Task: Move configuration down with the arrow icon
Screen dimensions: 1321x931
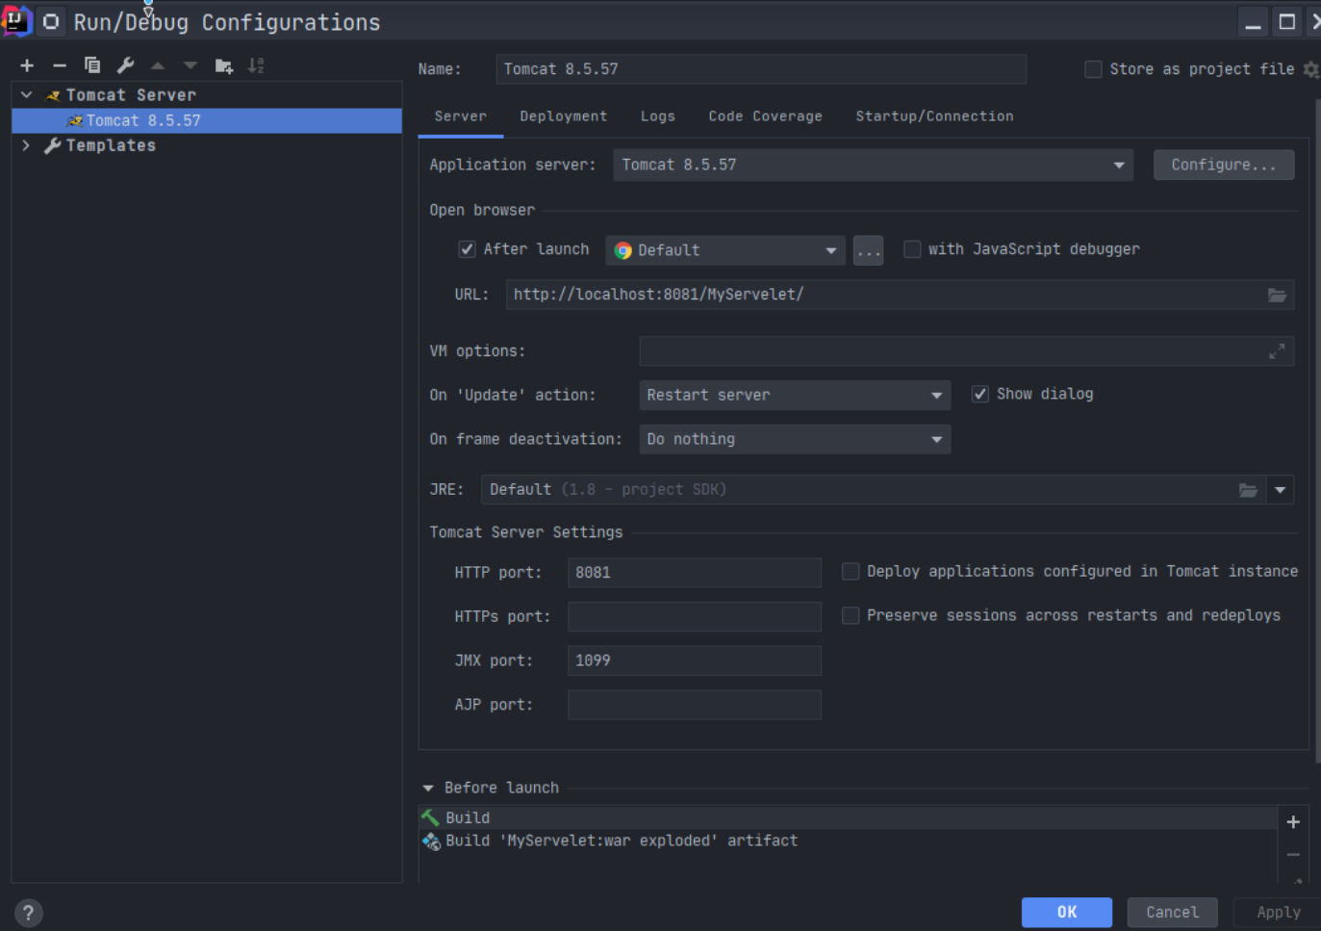Action: pos(191,65)
